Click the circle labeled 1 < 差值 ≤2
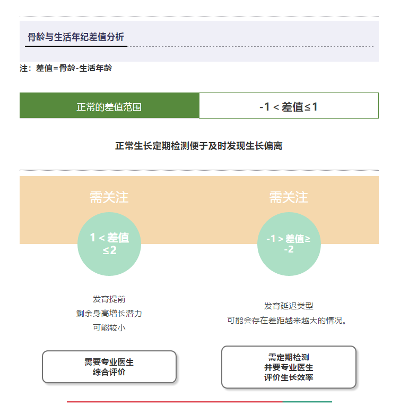 click(x=109, y=244)
